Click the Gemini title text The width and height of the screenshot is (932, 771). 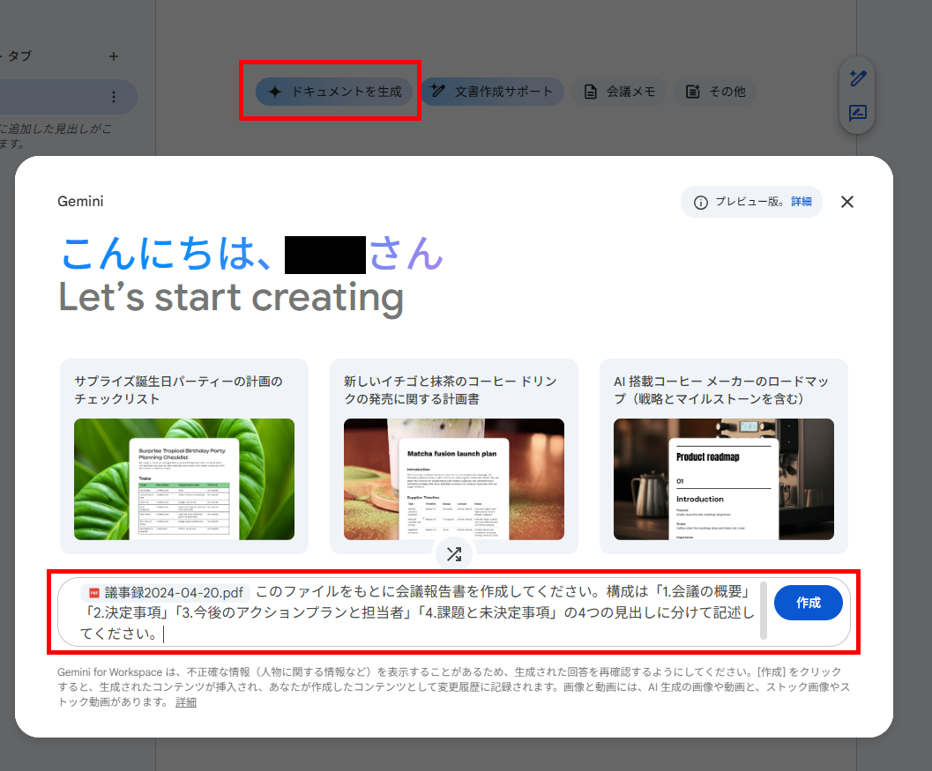(80, 202)
